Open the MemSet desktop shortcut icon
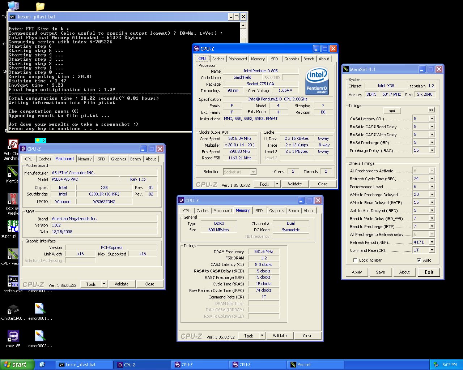 click(13, 171)
